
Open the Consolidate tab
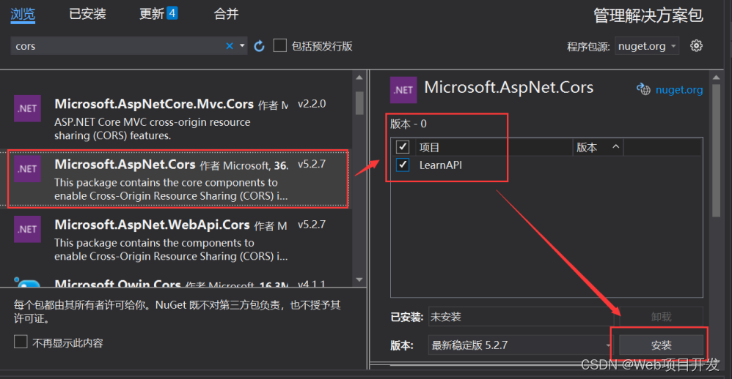pos(226,14)
